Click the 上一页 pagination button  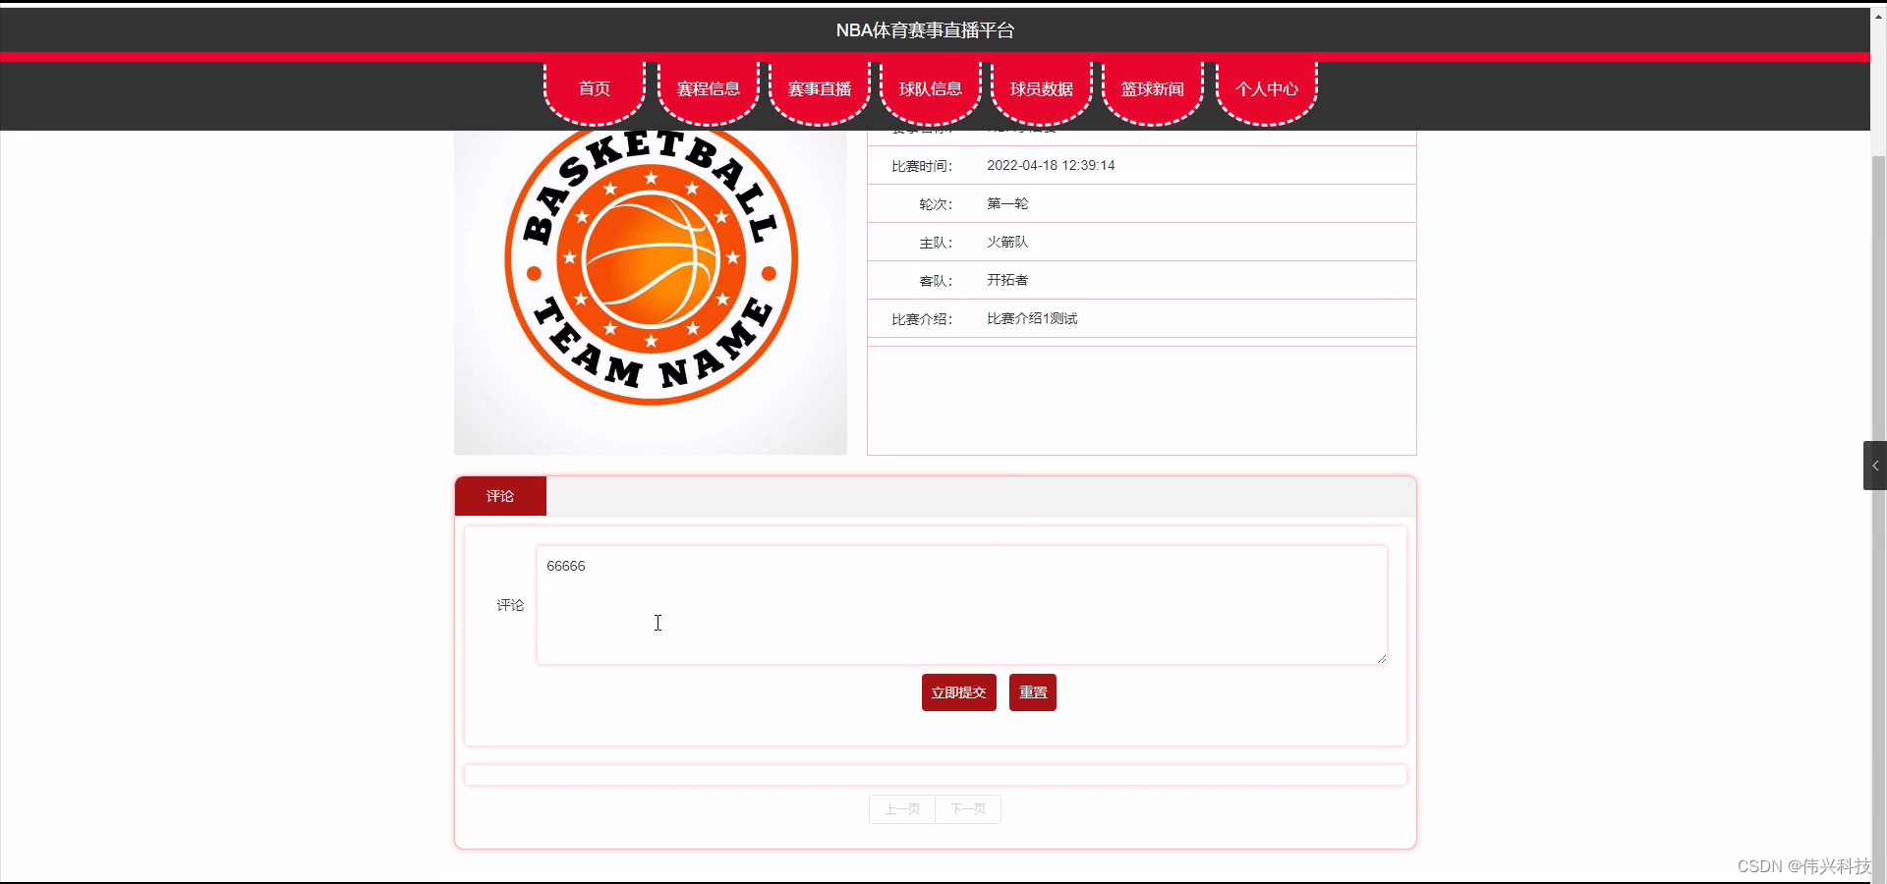pyautogui.click(x=900, y=808)
